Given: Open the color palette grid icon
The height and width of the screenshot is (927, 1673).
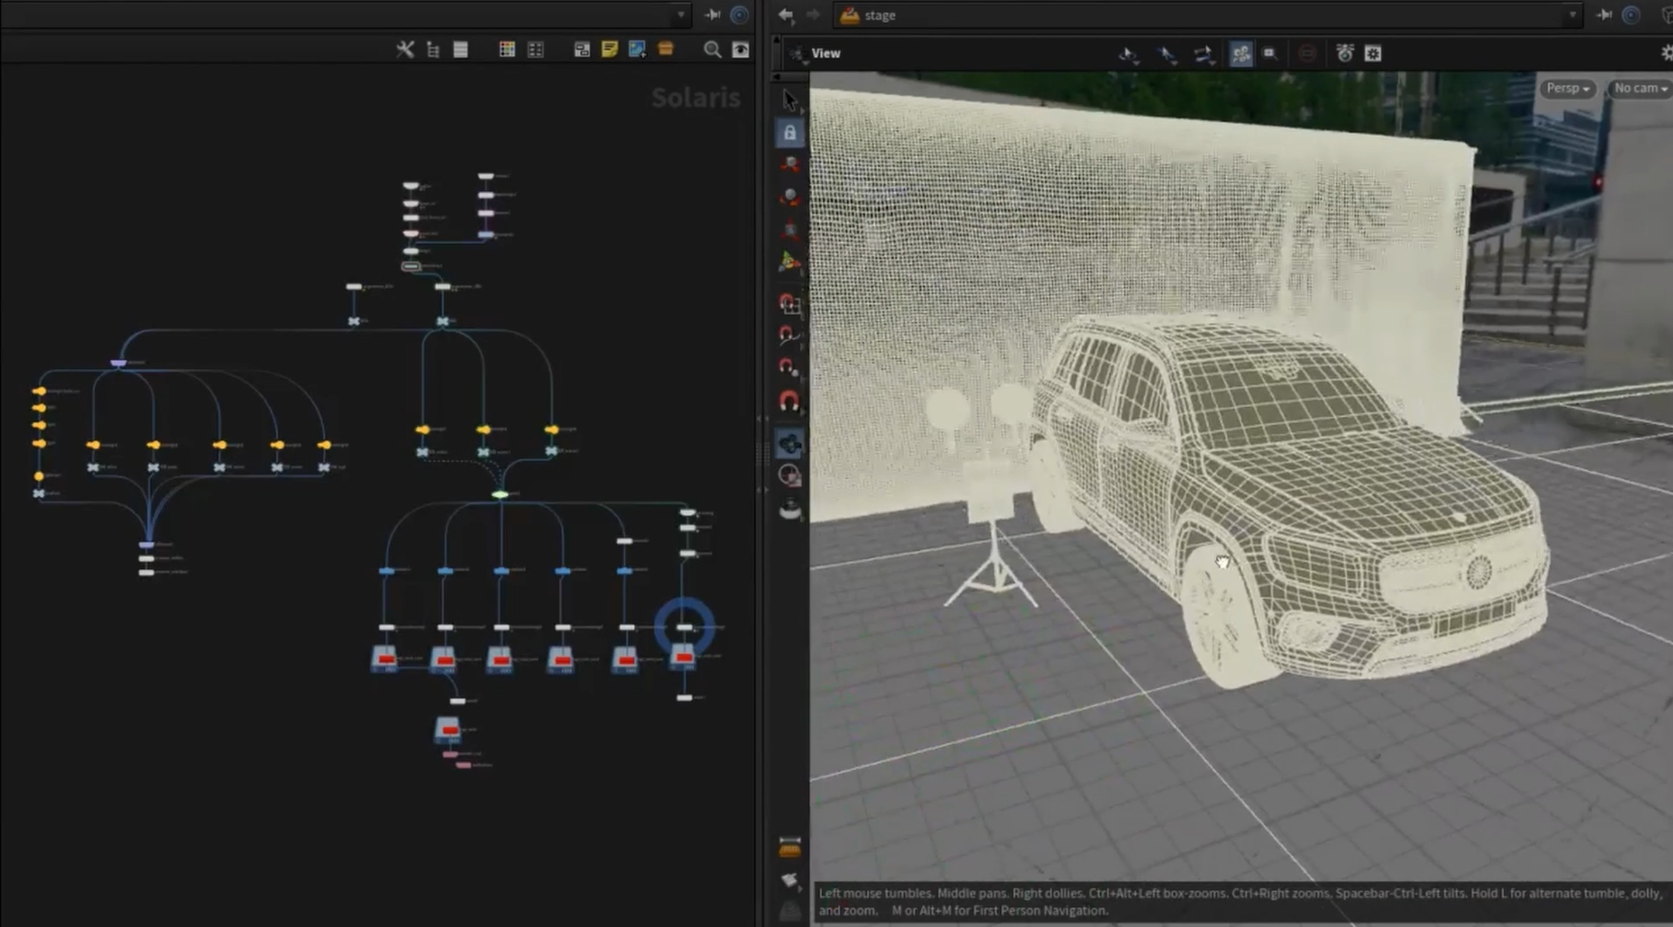Looking at the screenshot, I should click(507, 50).
